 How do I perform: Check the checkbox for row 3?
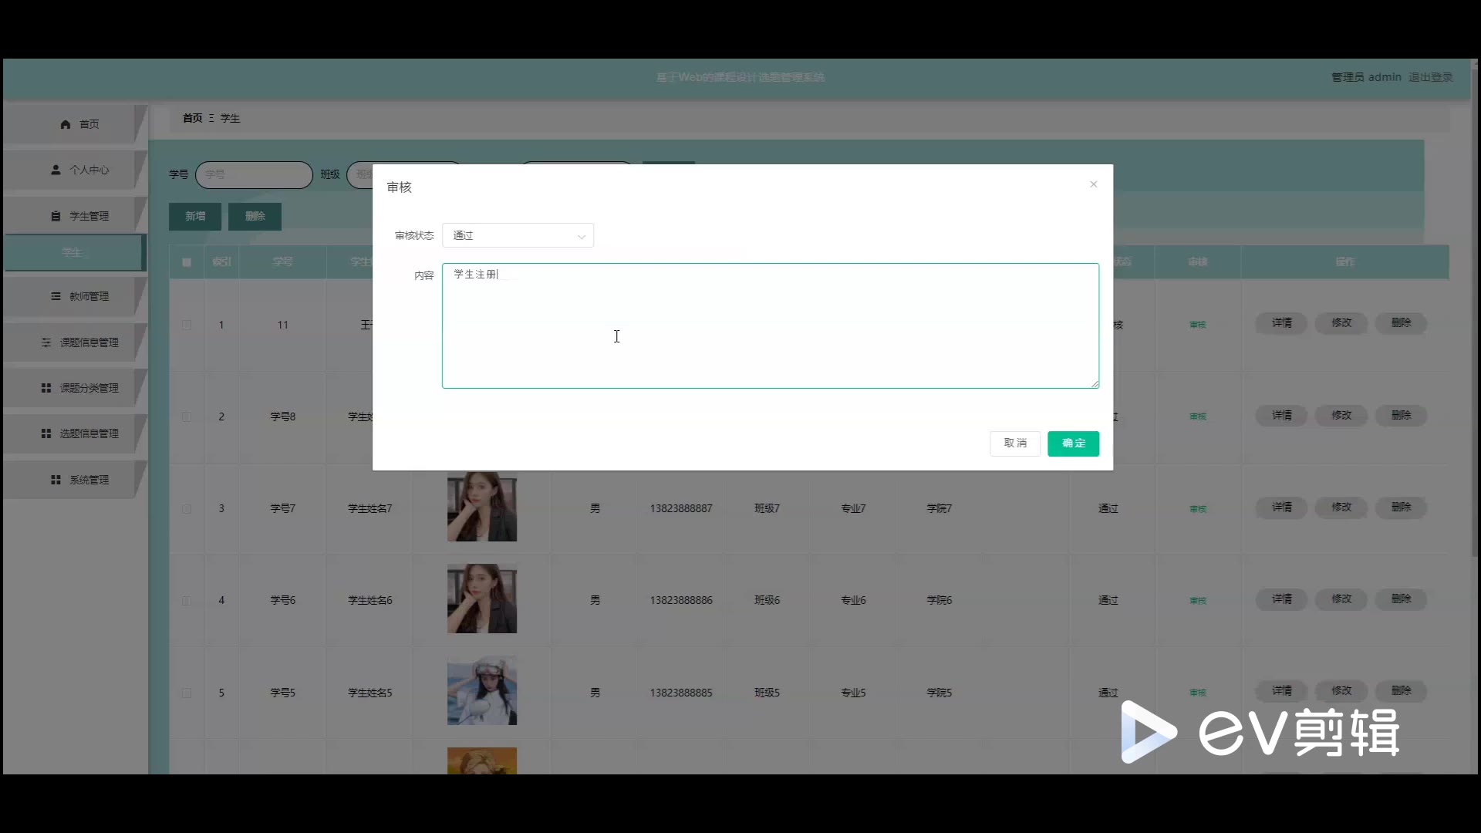[187, 509]
